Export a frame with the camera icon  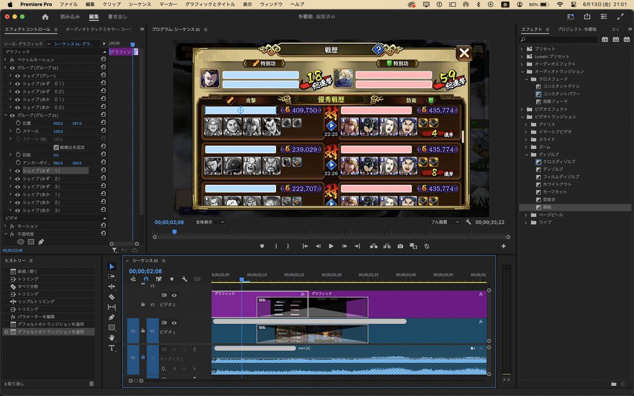coord(400,246)
